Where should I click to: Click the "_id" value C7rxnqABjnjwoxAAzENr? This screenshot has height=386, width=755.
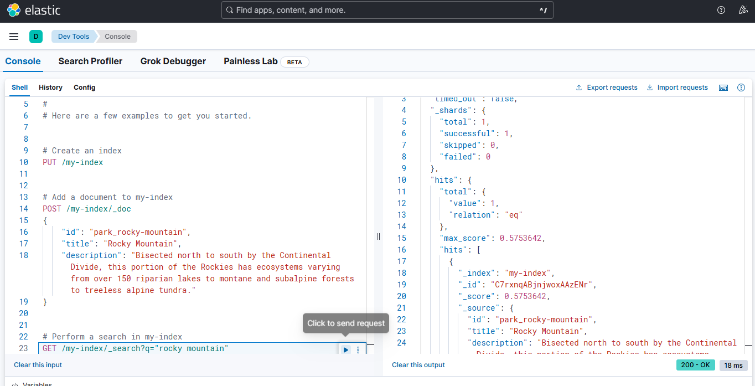tap(542, 285)
